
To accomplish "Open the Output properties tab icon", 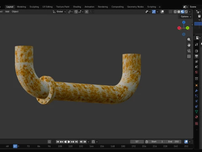I will [x=197, y=56].
